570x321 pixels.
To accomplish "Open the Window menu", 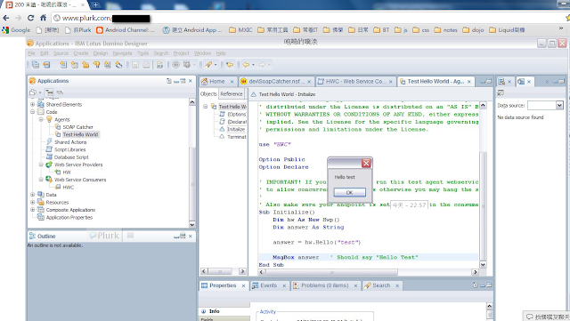I will point(202,53).
